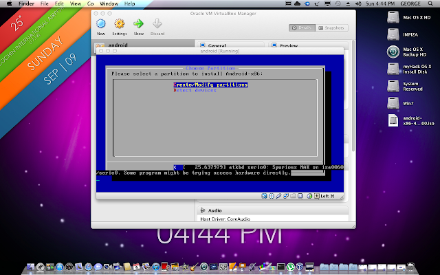Click video capture indicator in VM status bar
The image size is (440, 275).
pyautogui.click(x=300, y=196)
